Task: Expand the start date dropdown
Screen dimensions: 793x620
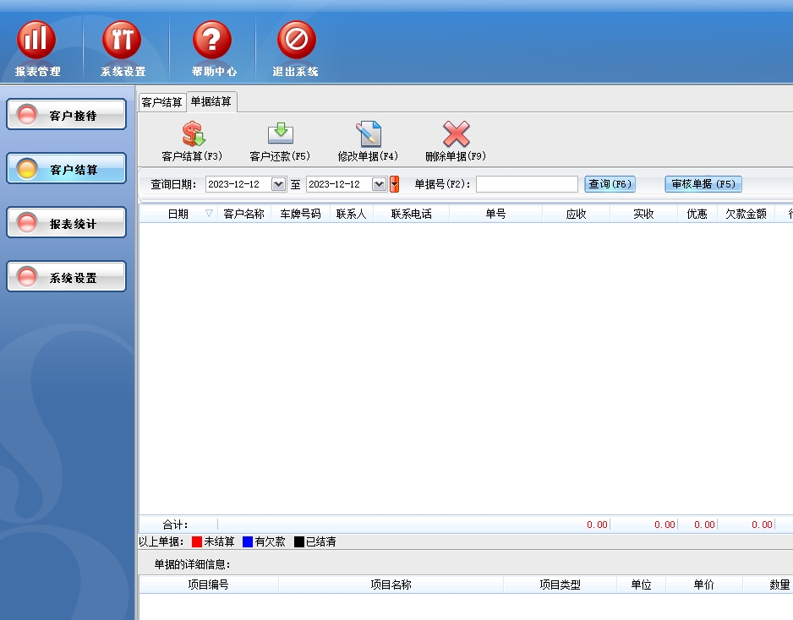Action: click(x=278, y=184)
